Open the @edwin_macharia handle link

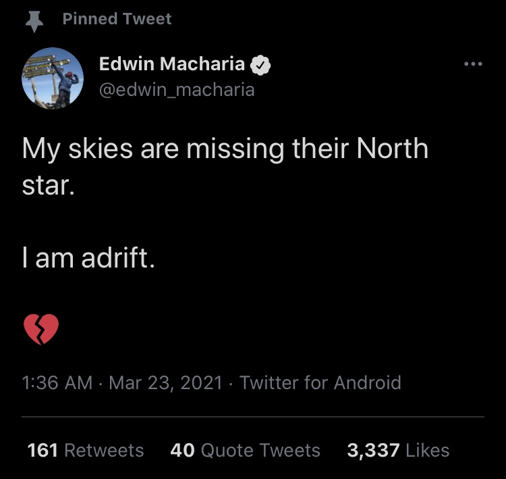(177, 90)
